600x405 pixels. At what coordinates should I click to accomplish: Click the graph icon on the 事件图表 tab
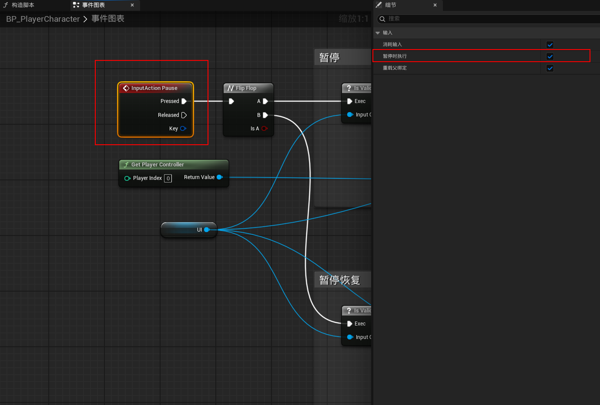(76, 5)
